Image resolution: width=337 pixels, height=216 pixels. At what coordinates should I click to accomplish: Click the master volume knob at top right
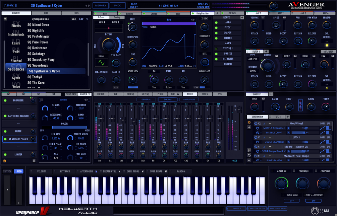pos(273,6)
